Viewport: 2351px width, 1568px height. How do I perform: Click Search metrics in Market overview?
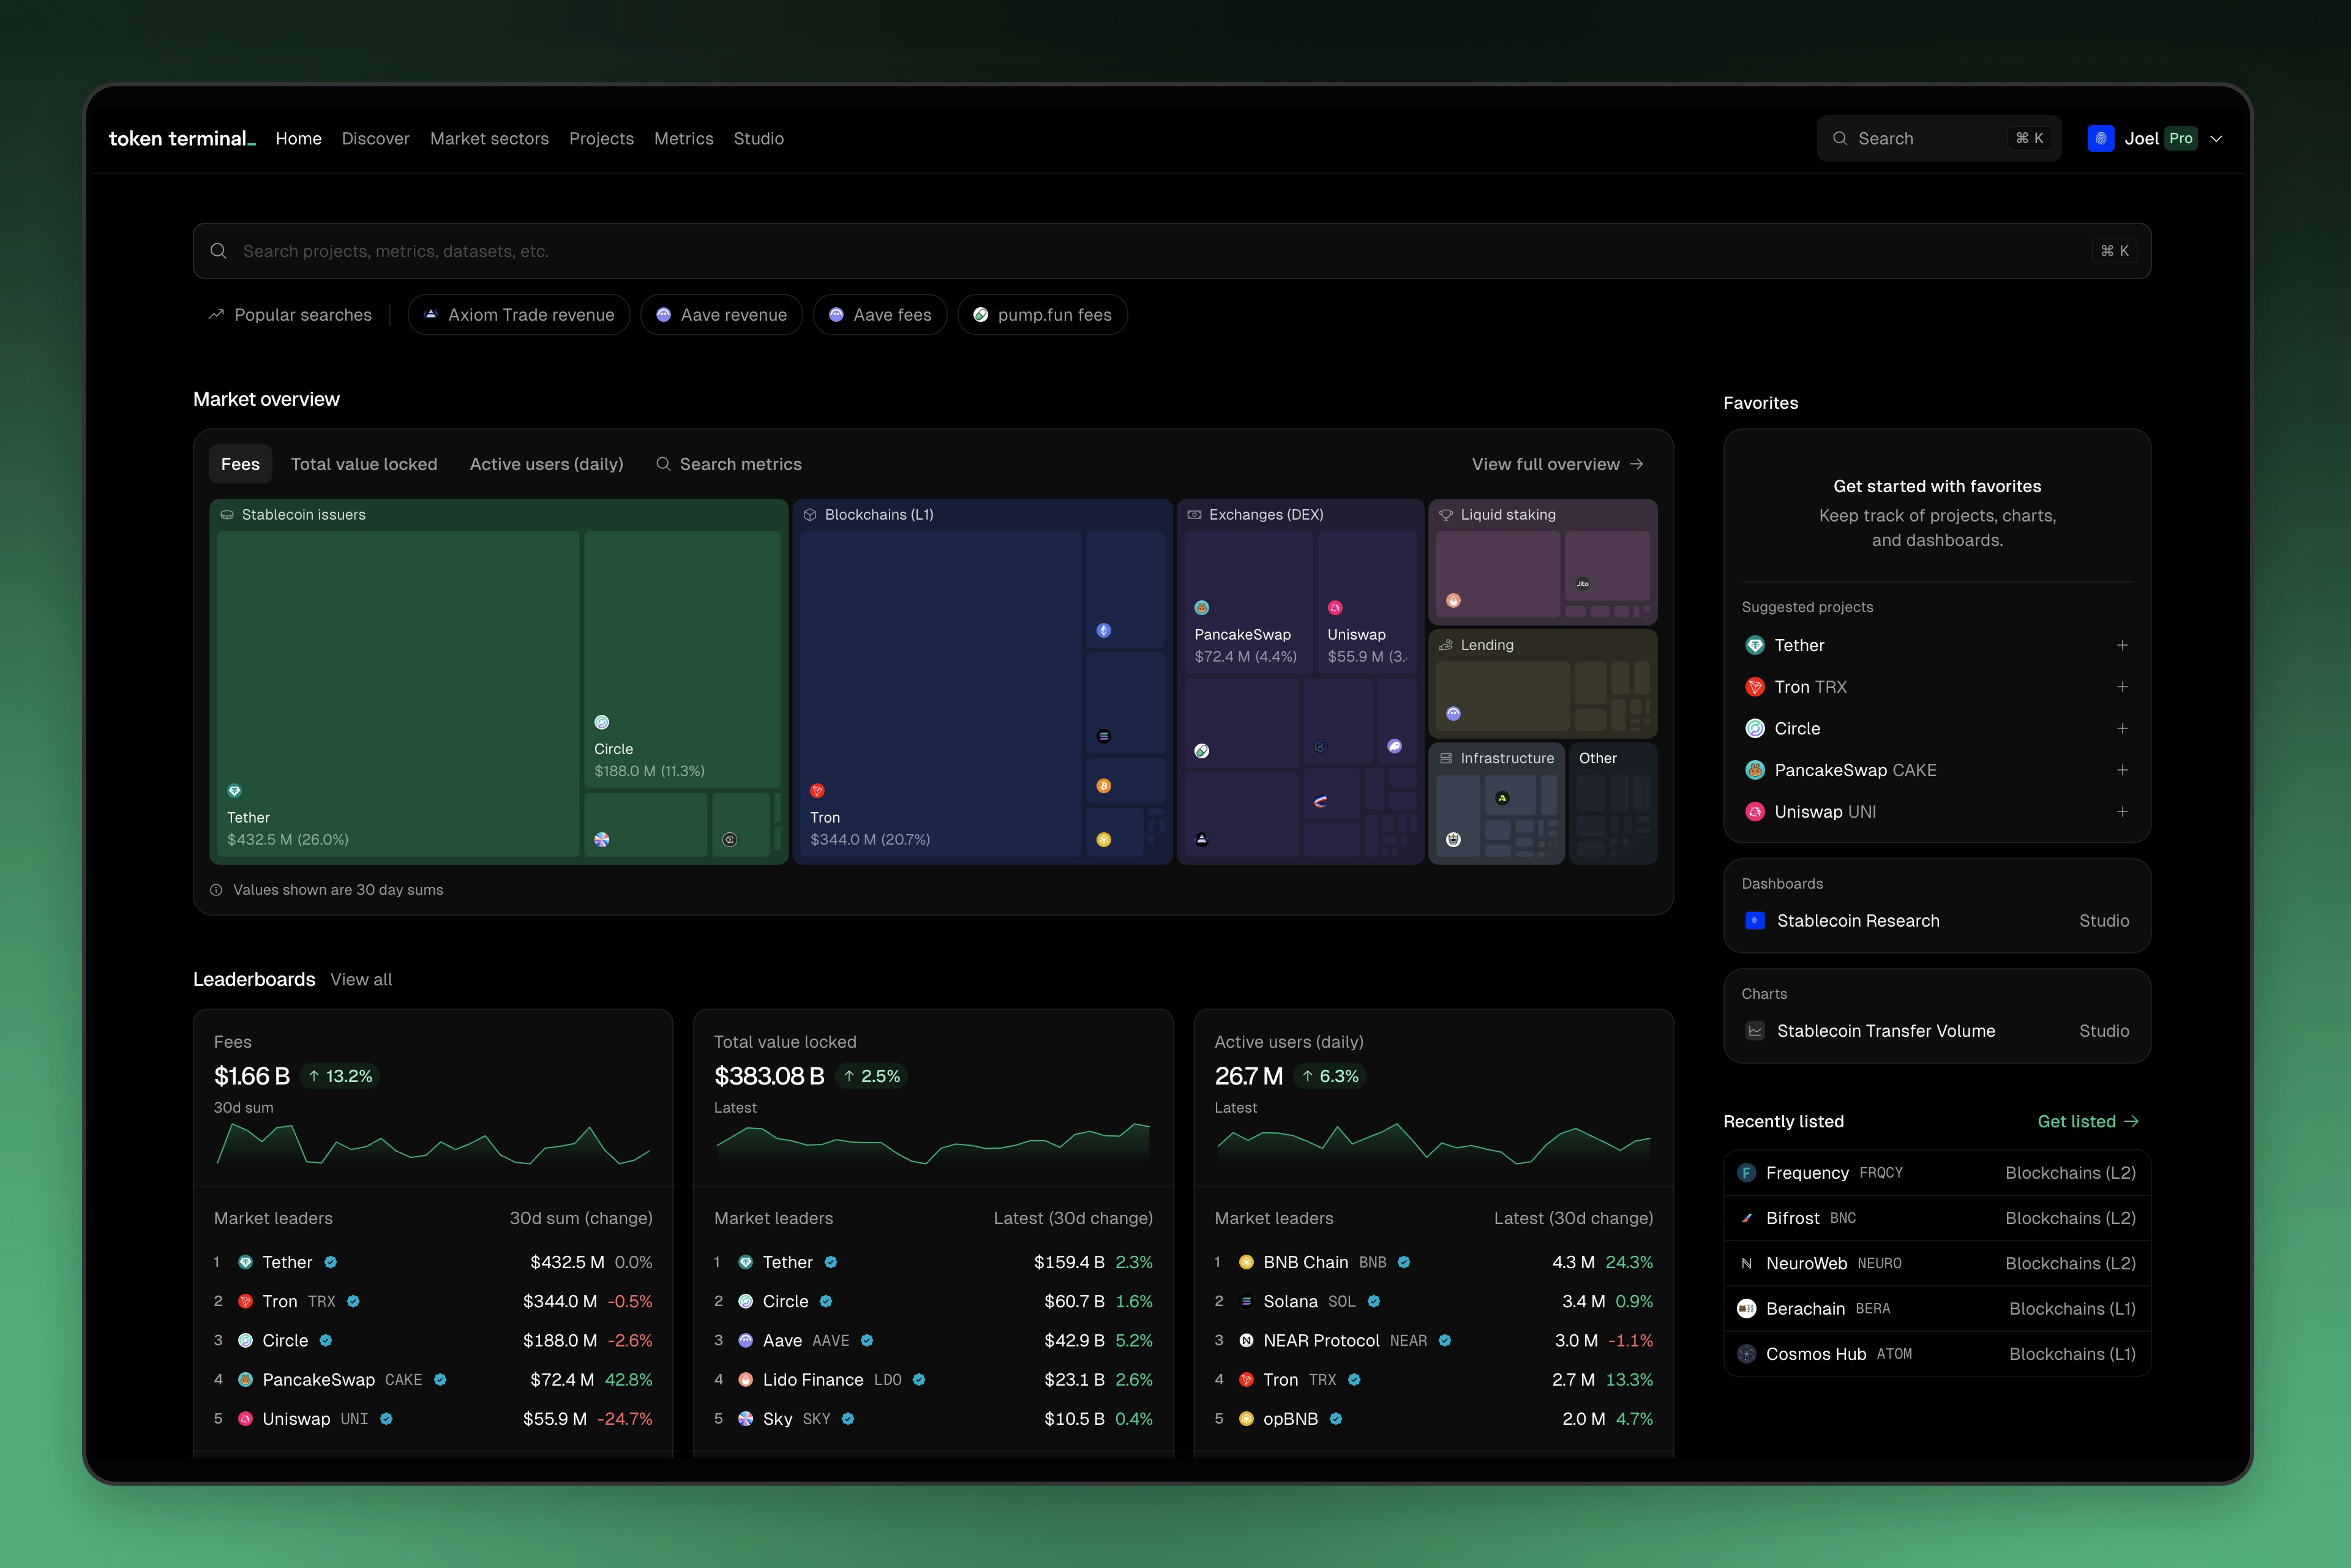(729, 464)
